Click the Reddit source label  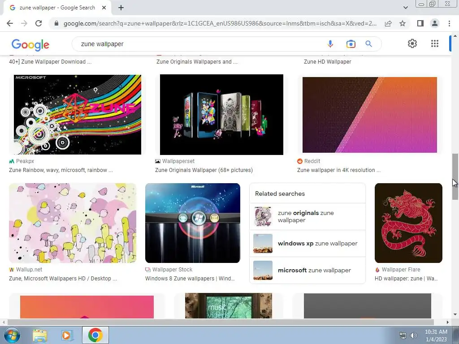click(312, 161)
